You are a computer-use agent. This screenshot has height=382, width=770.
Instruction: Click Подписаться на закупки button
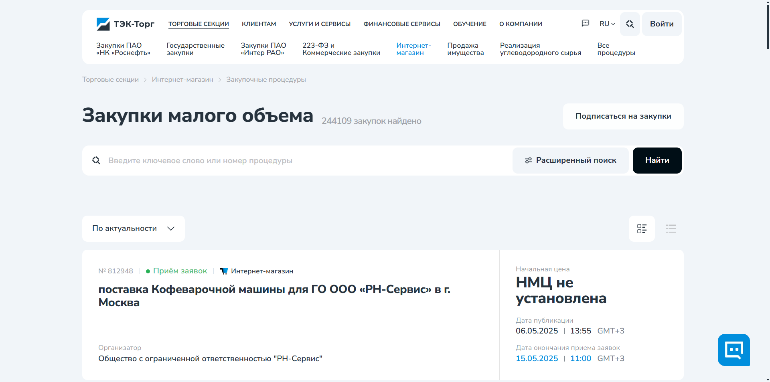(x=623, y=116)
